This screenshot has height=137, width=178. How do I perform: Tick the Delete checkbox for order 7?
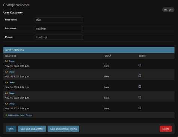pos(140,65)
